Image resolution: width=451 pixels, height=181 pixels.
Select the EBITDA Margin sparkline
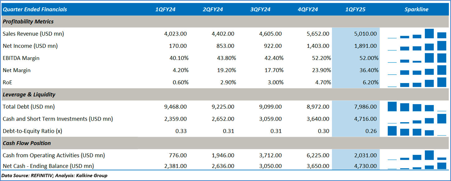point(417,58)
